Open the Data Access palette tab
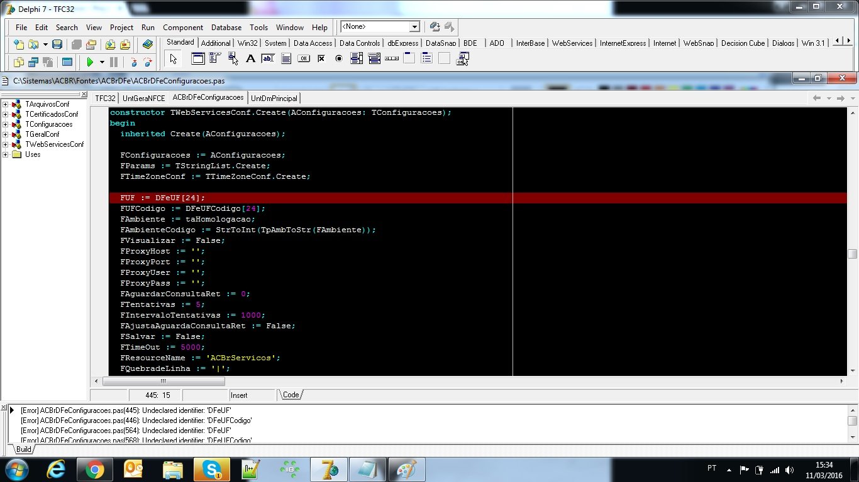The width and height of the screenshot is (859, 482). click(313, 43)
